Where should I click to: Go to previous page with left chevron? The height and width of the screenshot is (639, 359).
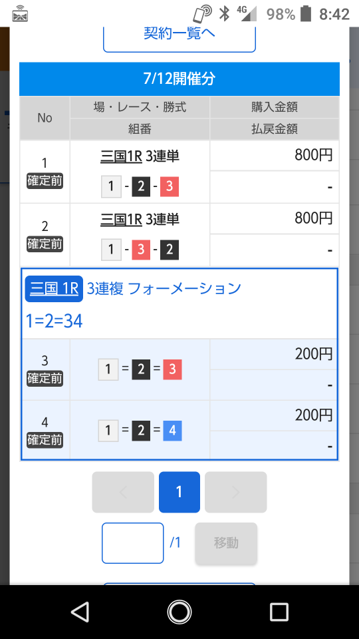click(123, 493)
